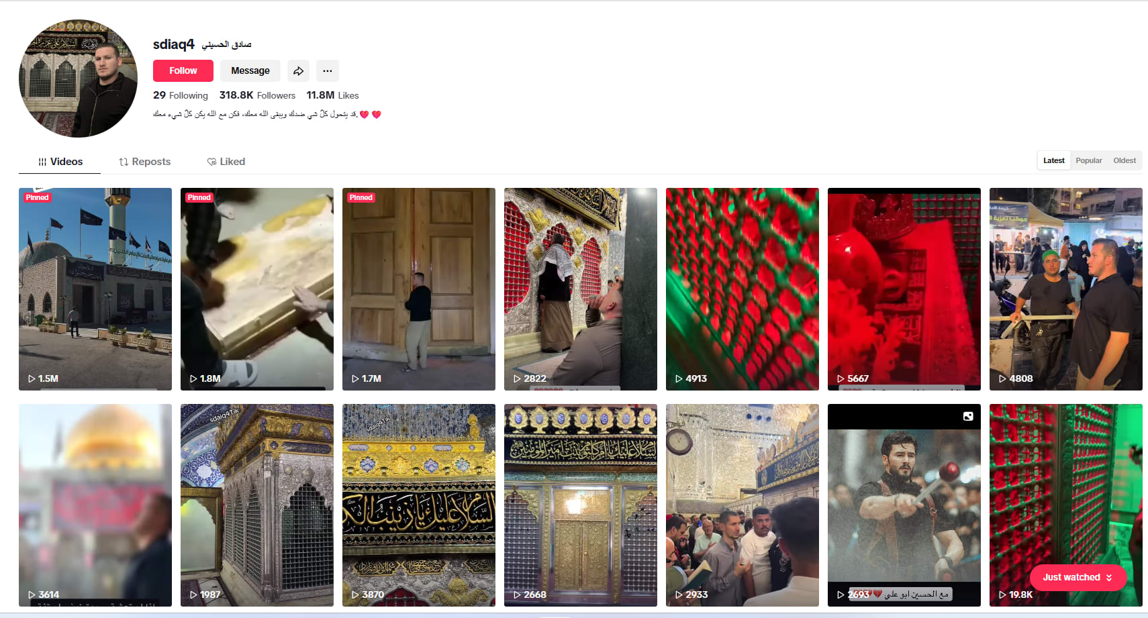The width and height of the screenshot is (1148, 618).
Task: Open the Liked tab
Action: pyautogui.click(x=226, y=162)
